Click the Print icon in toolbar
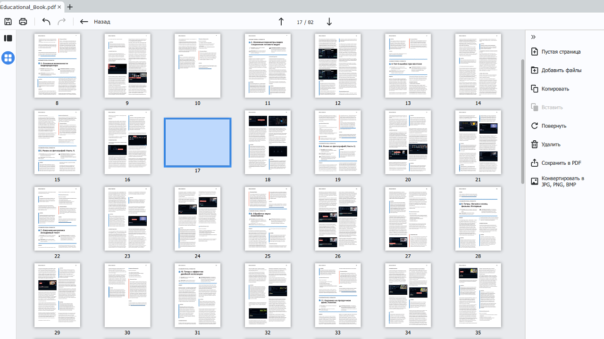 pos(23,22)
